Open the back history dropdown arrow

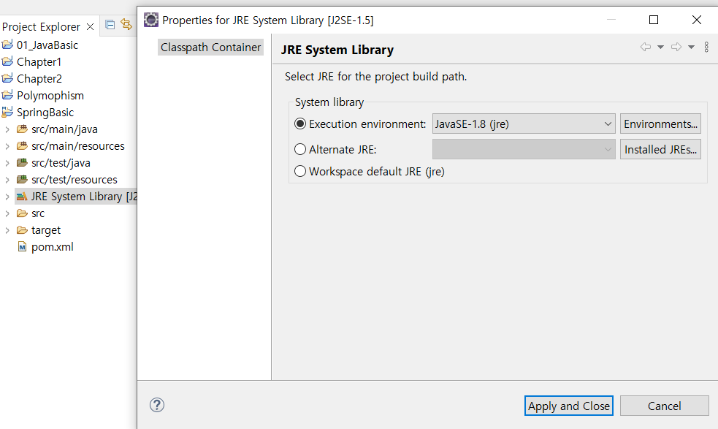(661, 47)
